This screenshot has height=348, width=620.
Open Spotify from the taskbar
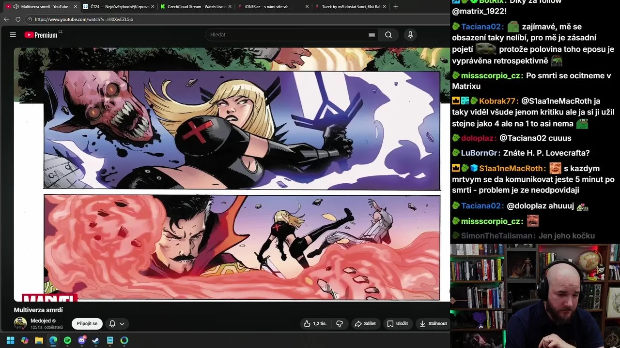point(67,340)
